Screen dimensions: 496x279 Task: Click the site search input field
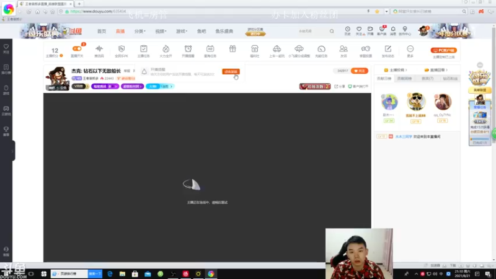pos(312,32)
